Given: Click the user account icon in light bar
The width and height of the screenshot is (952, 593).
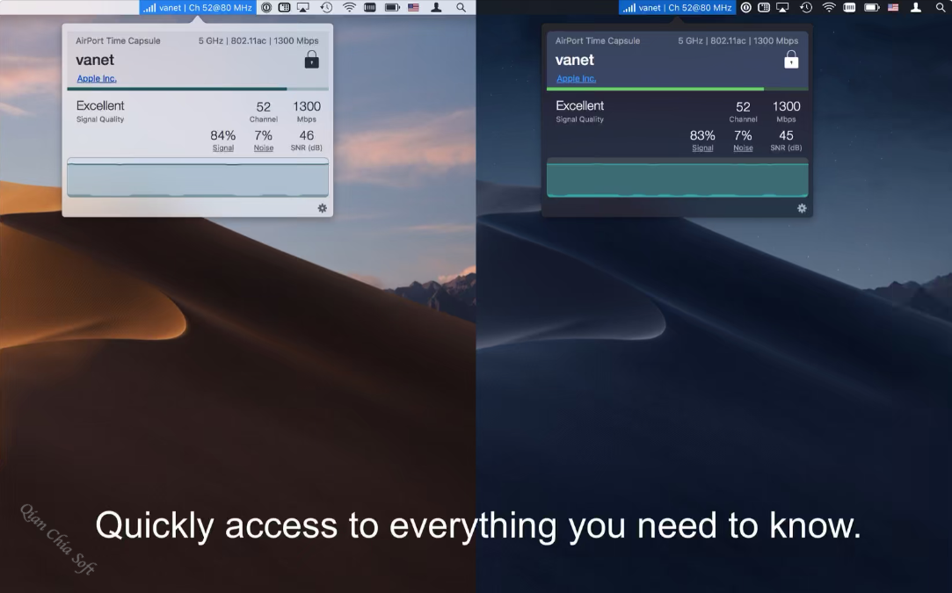Looking at the screenshot, I should (x=436, y=7).
